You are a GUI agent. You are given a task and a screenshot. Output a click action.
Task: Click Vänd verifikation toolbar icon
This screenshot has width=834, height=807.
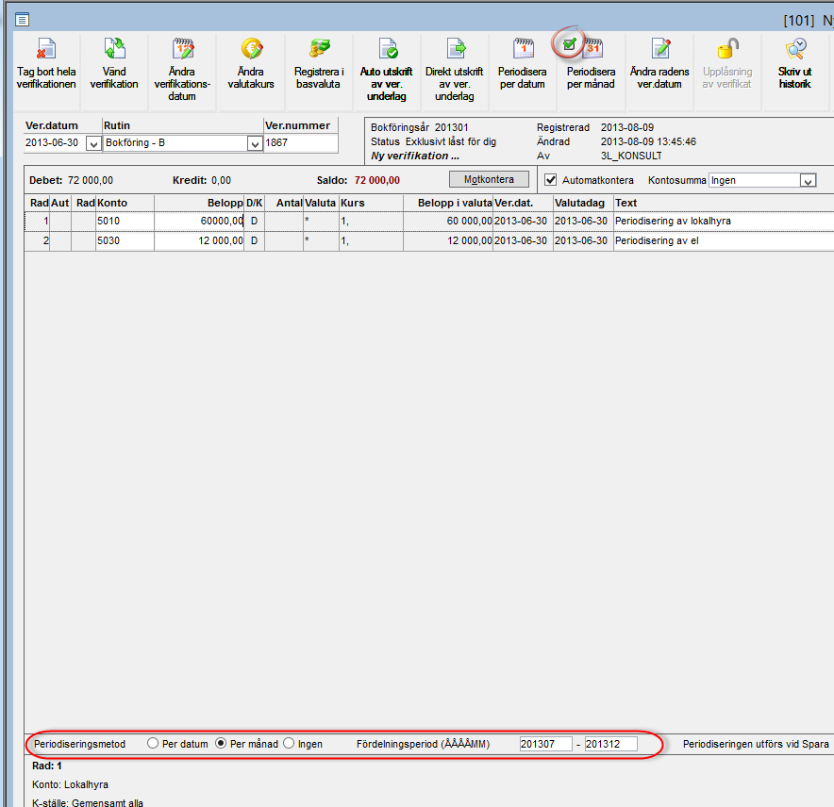pyautogui.click(x=114, y=49)
